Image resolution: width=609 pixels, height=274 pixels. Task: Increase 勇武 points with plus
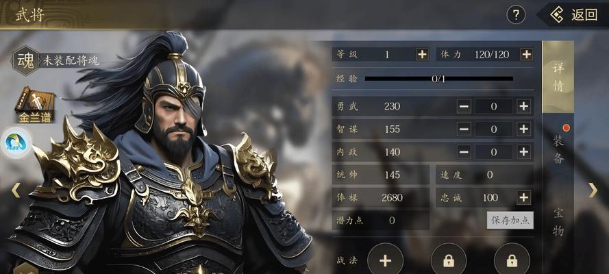523,106
